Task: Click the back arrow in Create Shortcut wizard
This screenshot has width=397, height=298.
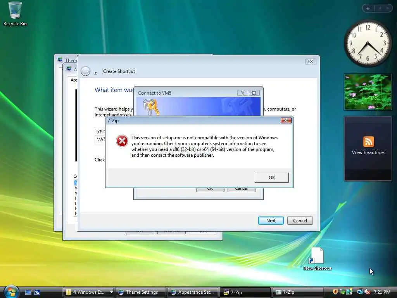Action: coord(86,71)
